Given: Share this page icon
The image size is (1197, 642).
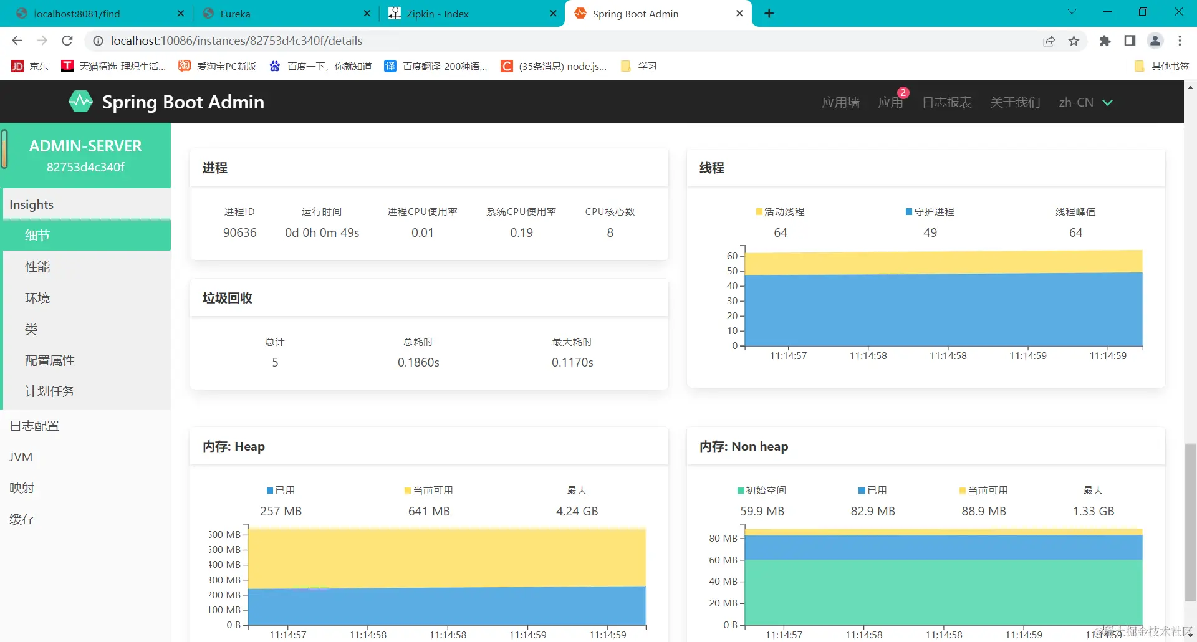Looking at the screenshot, I should (x=1049, y=41).
